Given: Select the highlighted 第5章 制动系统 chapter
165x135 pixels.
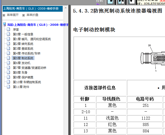Looking at the screenshot, I should (x=23, y=58).
